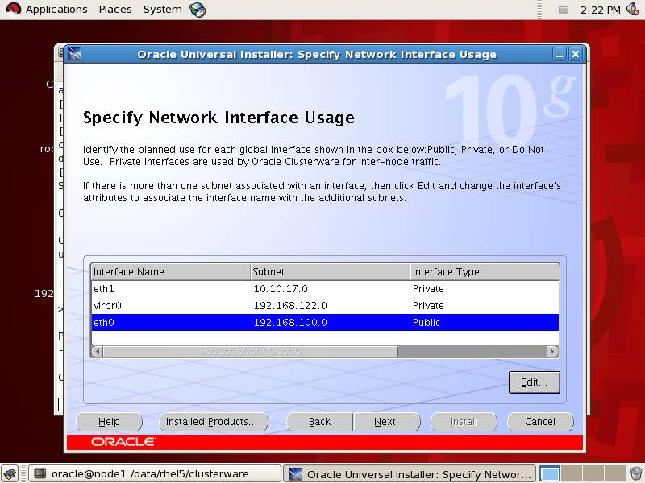This screenshot has height=483, width=645.
Task: Select the first workspace in switcher
Action: click(x=550, y=474)
